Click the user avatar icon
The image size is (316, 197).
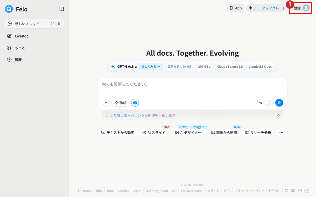click(306, 8)
